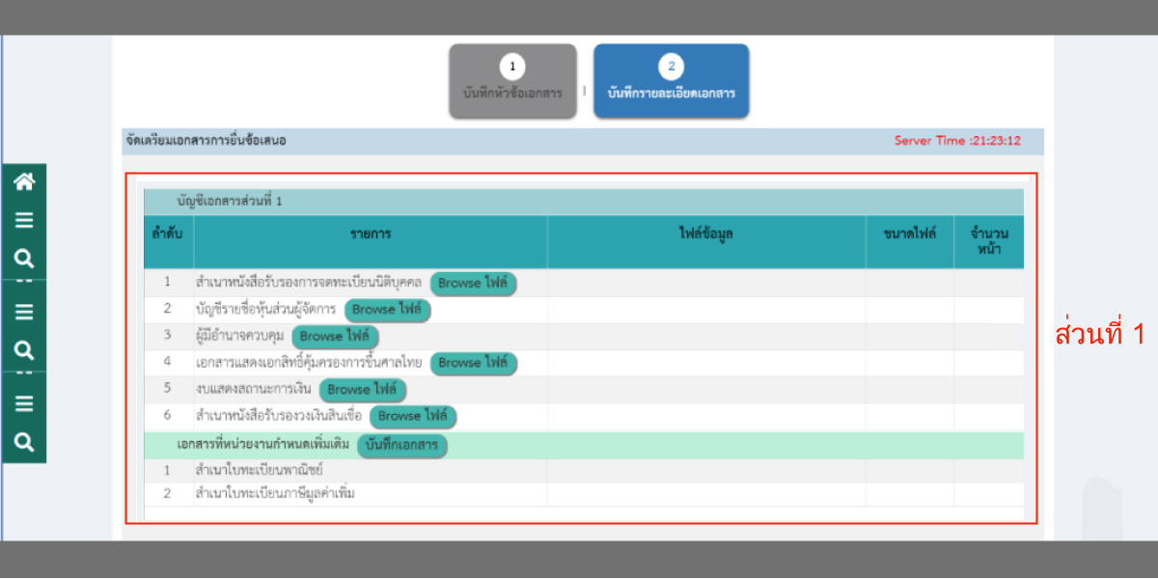1158x579 pixels.
Task: Browse file for เอกสารแสดงเอกสิทธิ์คุ้มครองการขึ้นศาลไทย
Action: (x=473, y=363)
